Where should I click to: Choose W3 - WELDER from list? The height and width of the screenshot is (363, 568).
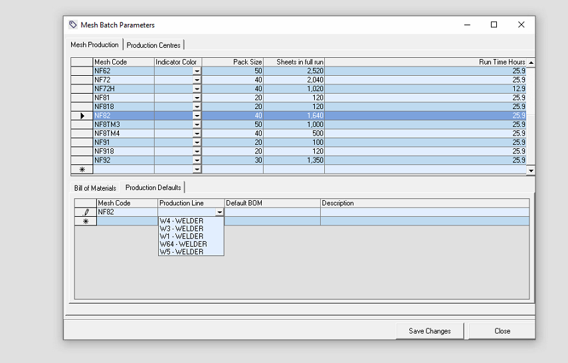click(x=191, y=229)
